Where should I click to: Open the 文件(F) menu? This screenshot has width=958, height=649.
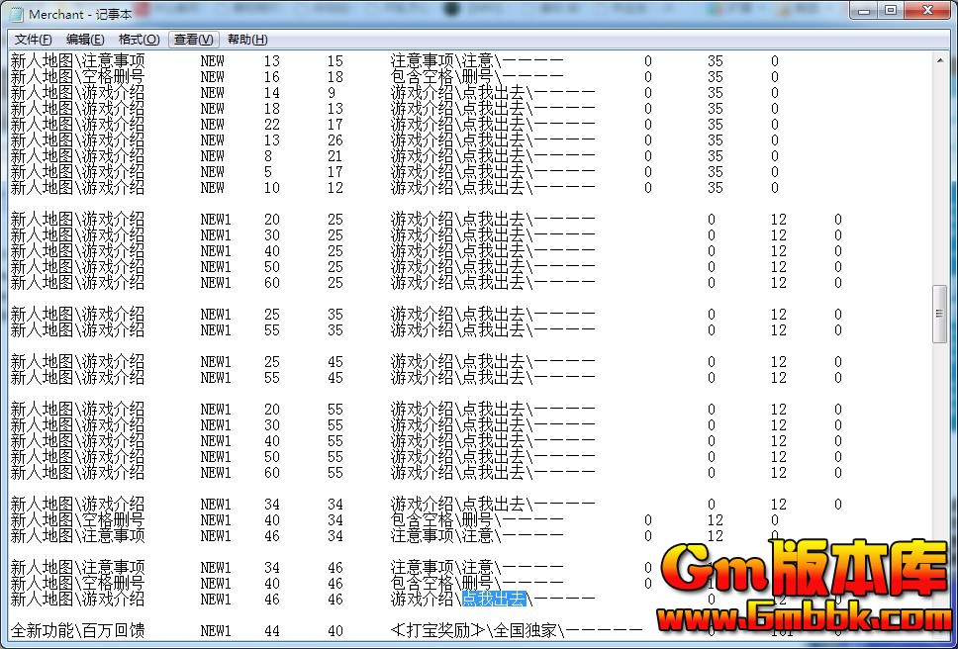(34, 40)
